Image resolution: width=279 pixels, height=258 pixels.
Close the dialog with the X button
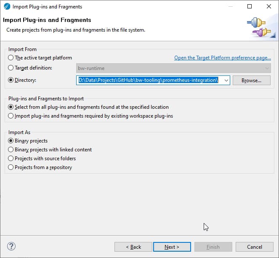tap(269, 7)
